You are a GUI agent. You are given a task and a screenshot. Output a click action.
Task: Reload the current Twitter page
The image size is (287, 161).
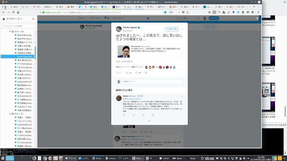(x=13, y=12)
